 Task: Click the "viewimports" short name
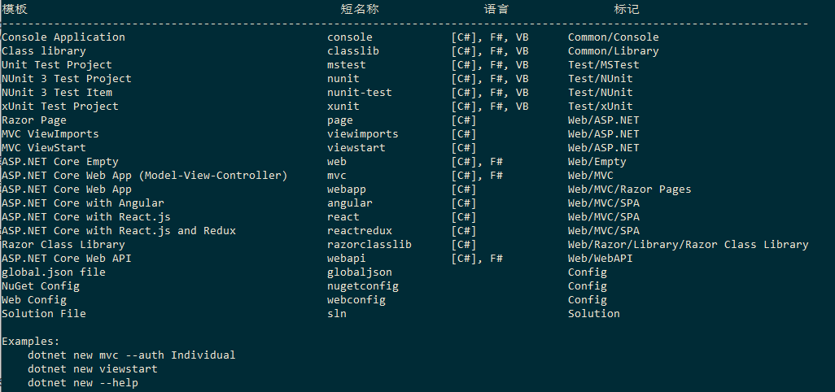[x=363, y=133]
